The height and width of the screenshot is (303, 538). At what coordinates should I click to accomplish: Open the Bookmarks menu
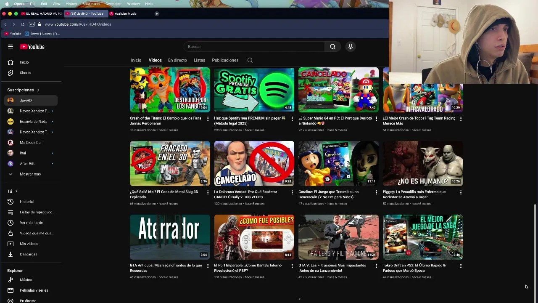point(91,4)
